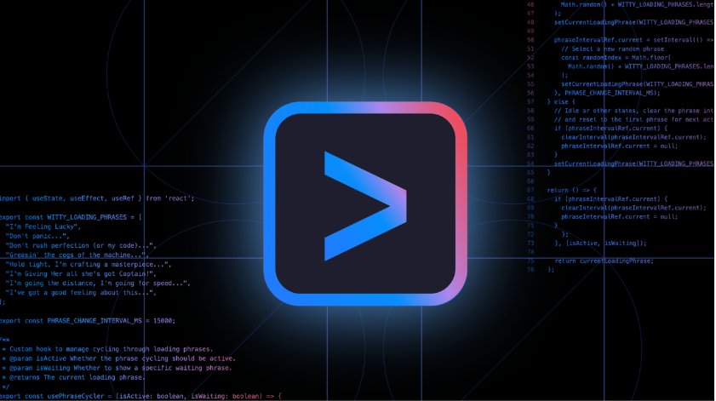Click the [isActive, isWaiting] dependency array line
Image resolution: width=716 pixels, height=401 pixels.
[x=600, y=243]
